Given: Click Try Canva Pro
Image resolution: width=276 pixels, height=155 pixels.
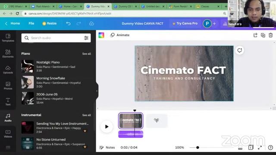Looking at the screenshot, I should (x=185, y=23).
